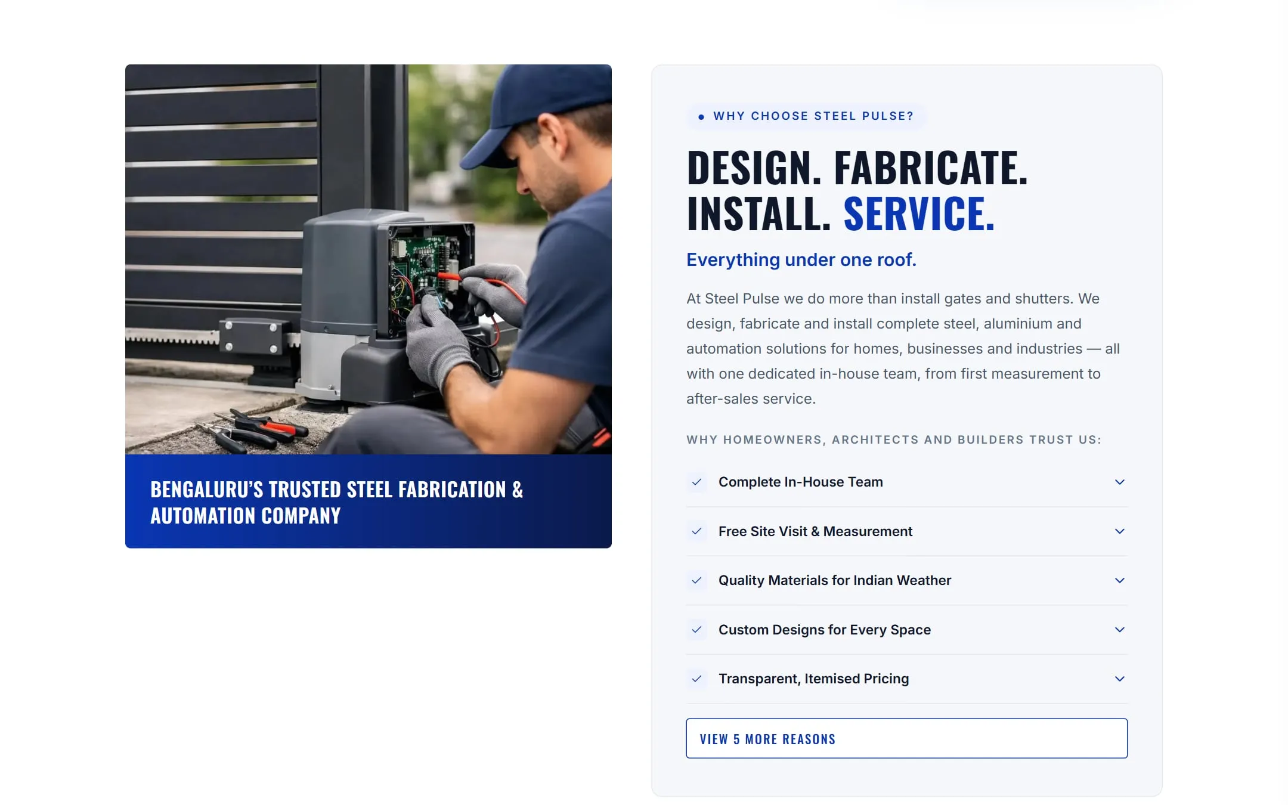Expand the Complete In-House Team chevron
Screen dimensions: 1288x805
click(x=1119, y=482)
